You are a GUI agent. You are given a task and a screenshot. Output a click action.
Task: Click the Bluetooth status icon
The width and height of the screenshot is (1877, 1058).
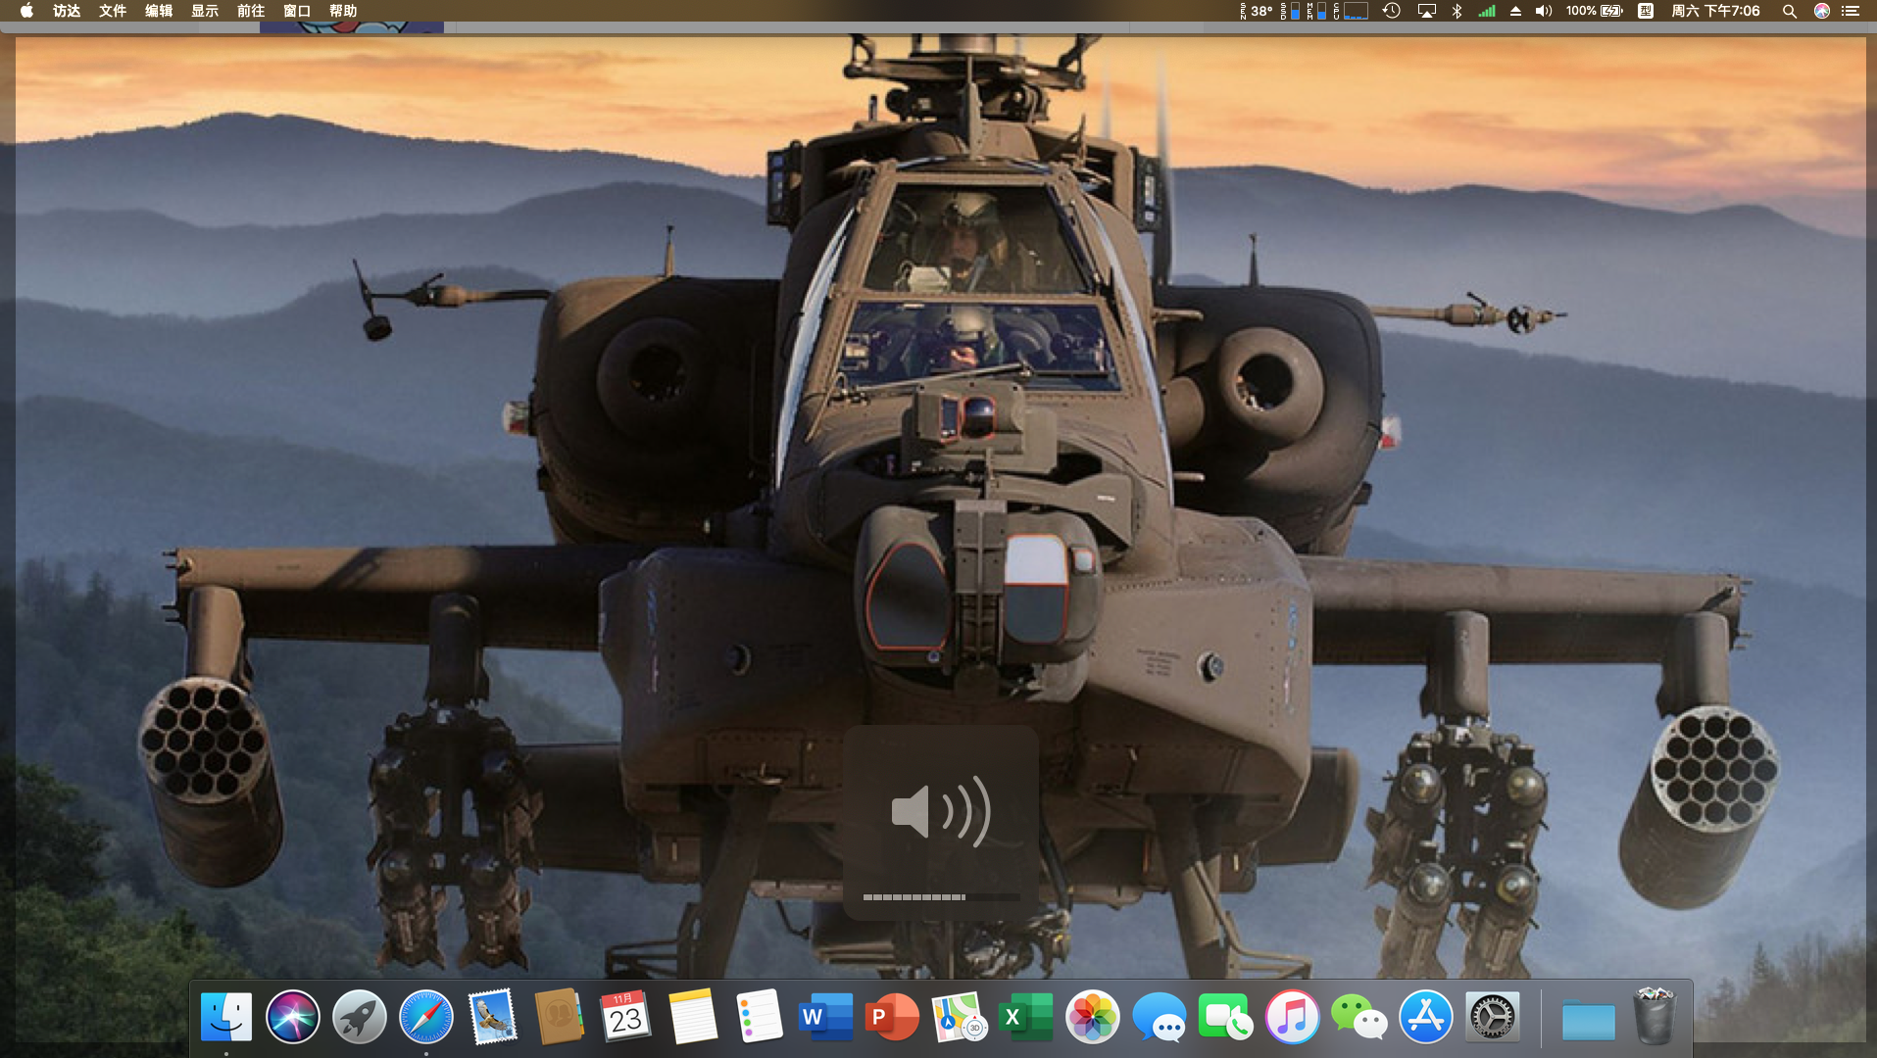point(1457,11)
